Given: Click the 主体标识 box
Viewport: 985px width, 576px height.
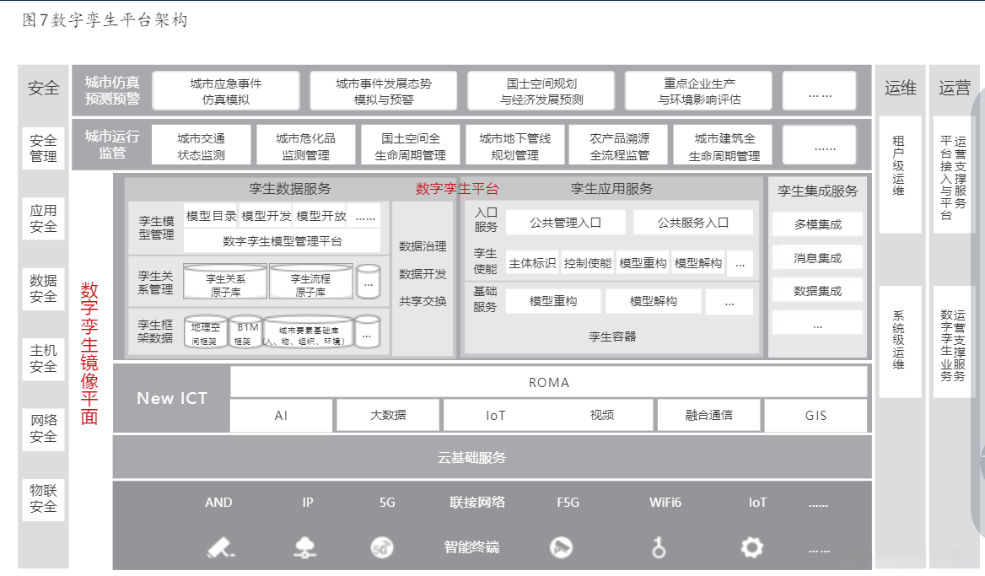Looking at the screenshot, I should (532, 263).
